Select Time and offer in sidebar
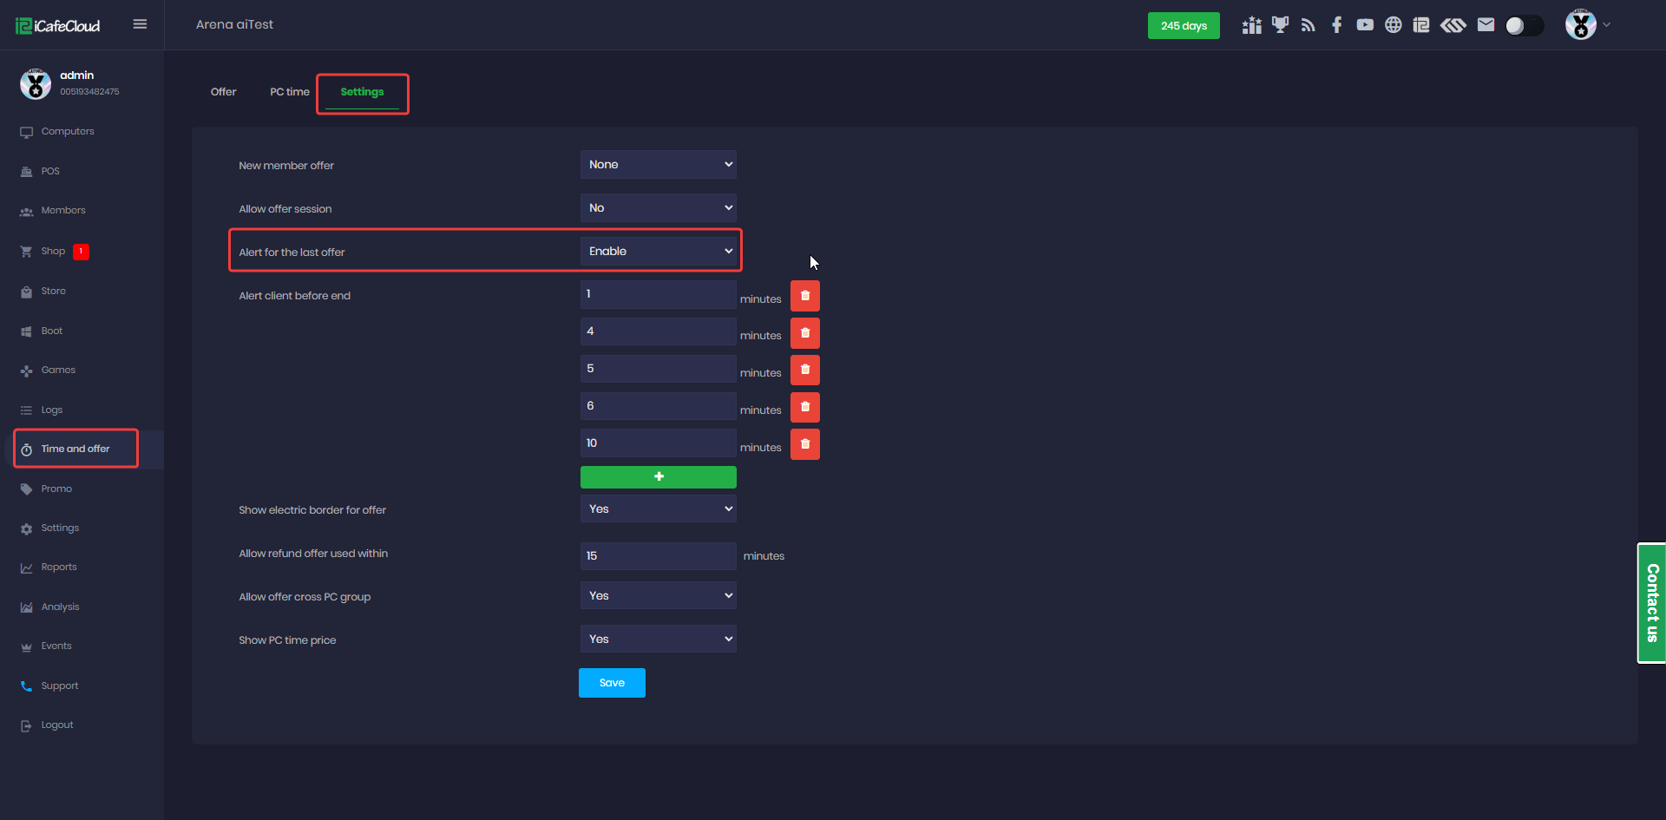The image size is (1666, 820). click(75, 449)
